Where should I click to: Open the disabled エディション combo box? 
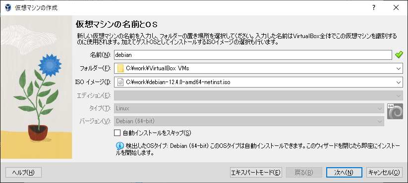pos(258,95)
